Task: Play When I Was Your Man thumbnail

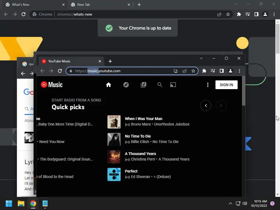Action: (114, 122)
